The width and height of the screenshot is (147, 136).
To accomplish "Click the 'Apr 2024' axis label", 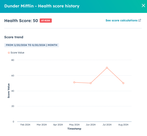I will pyautogui.click(x=58, y=125).
